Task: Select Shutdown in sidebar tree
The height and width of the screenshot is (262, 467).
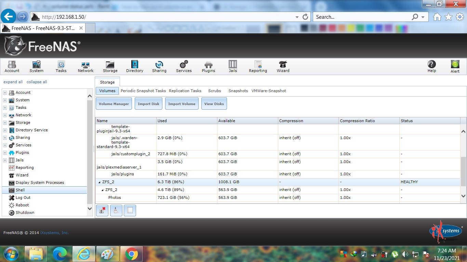Action: coord(25,213)
